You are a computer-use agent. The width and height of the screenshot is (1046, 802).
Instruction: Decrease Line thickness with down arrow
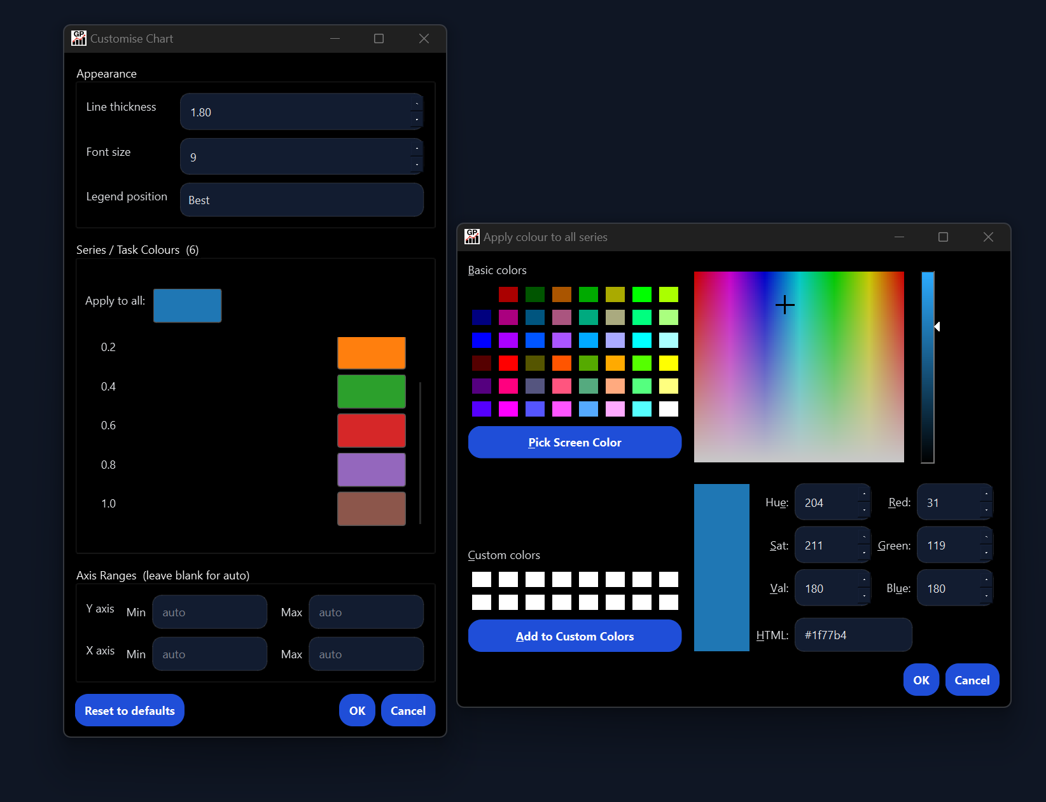417,120
